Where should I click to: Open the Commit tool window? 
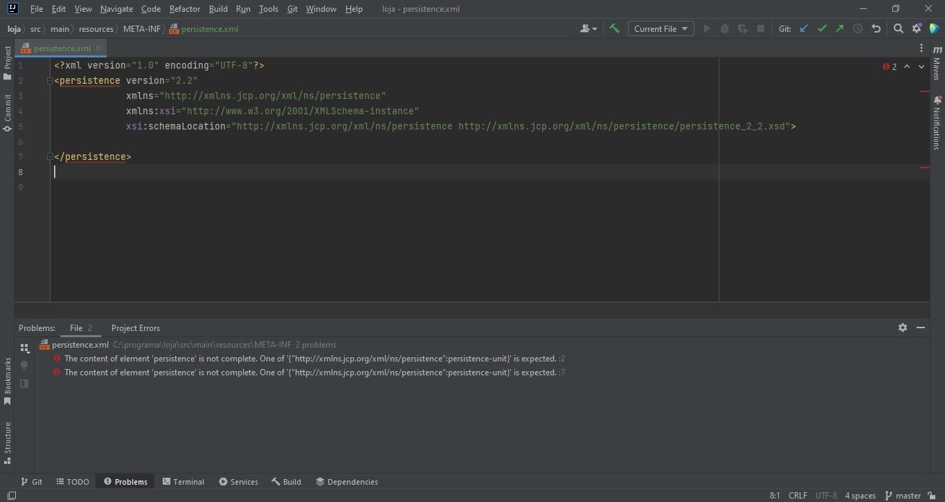point(8,113)
